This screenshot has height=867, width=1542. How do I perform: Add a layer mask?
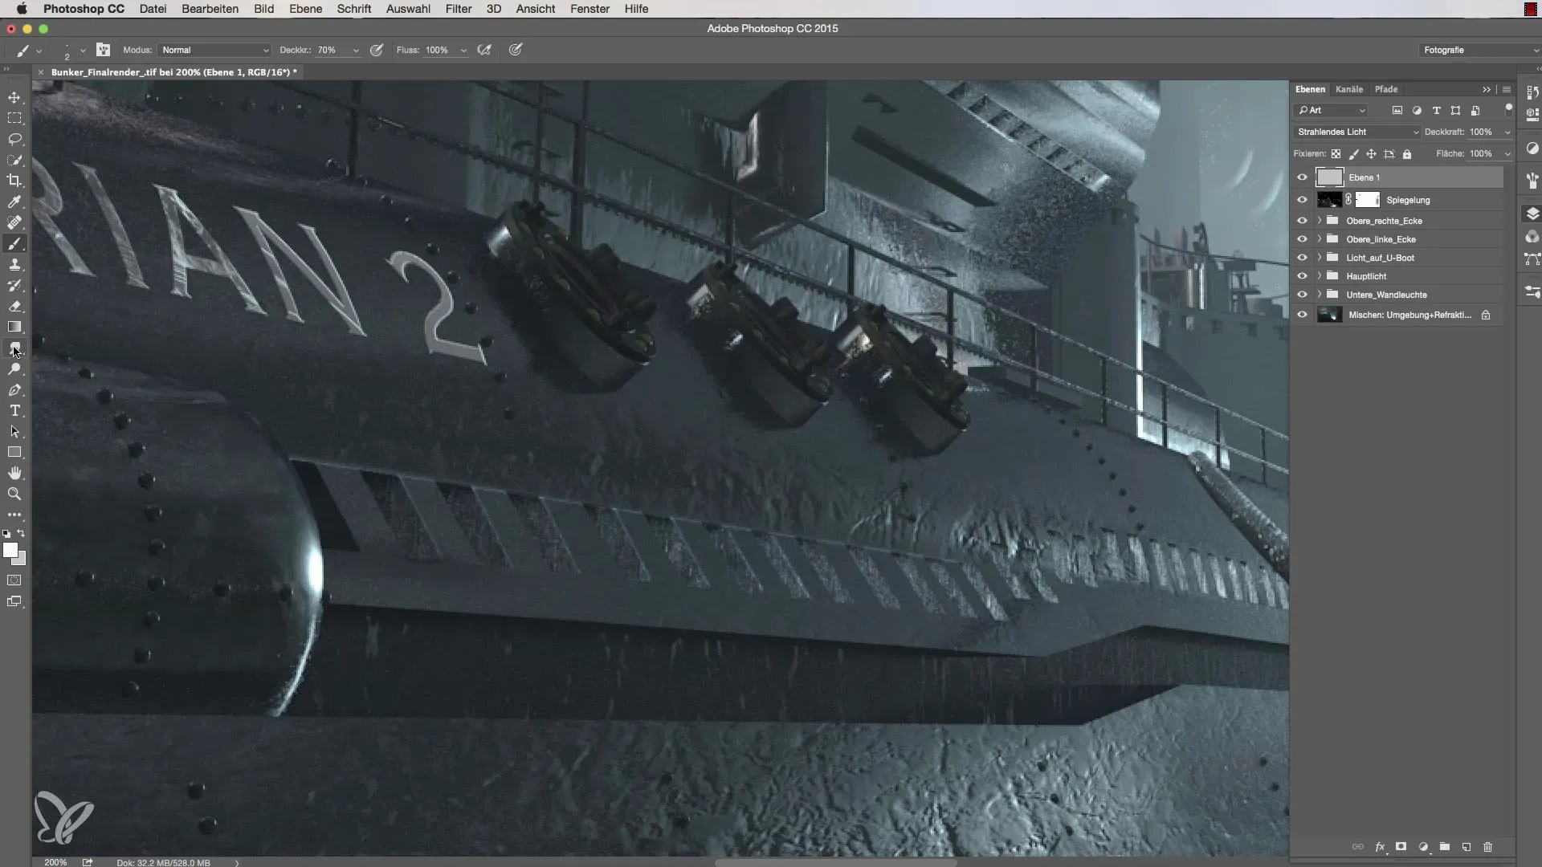point(1401,847)
